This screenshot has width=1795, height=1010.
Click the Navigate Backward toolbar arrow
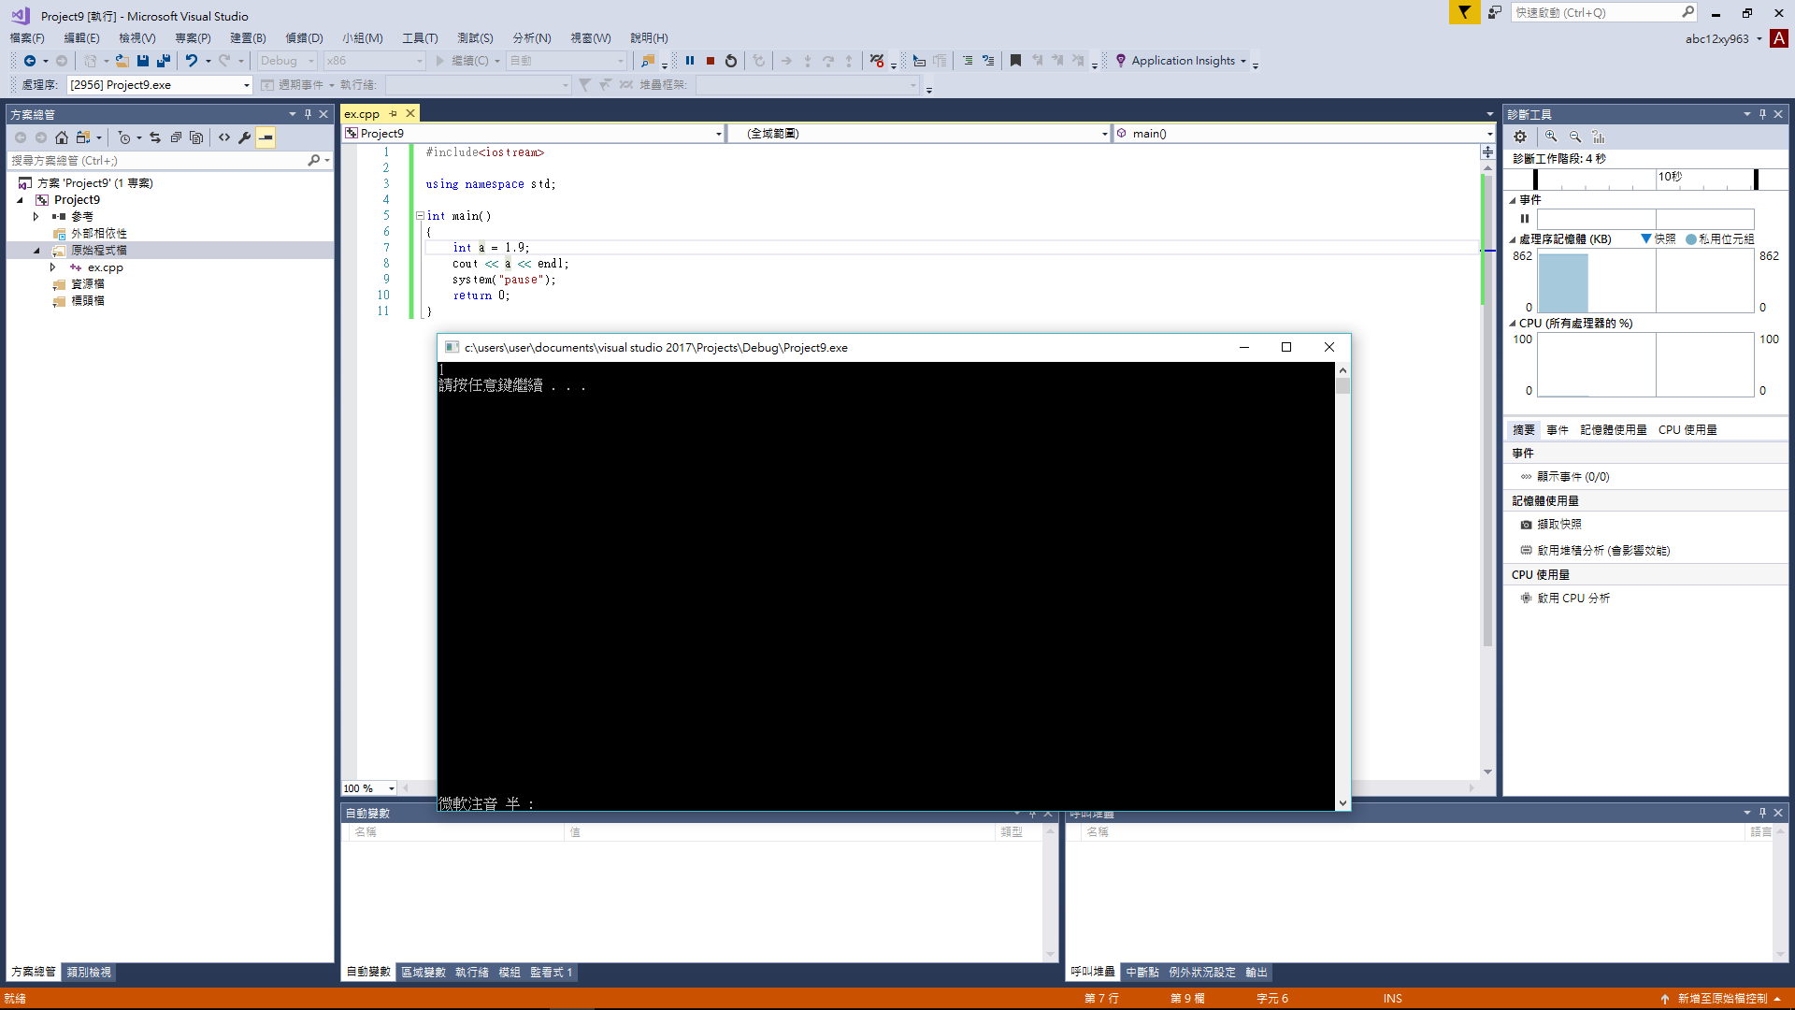tap(30, 61)
